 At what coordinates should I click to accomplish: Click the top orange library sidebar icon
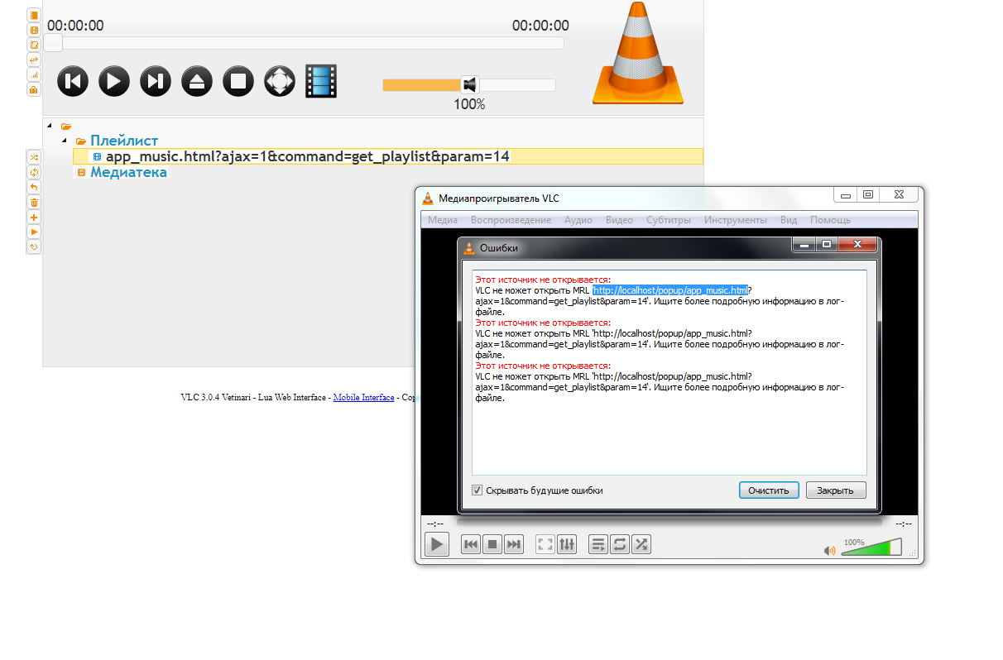pyautogui.click(x=34, y=15)
